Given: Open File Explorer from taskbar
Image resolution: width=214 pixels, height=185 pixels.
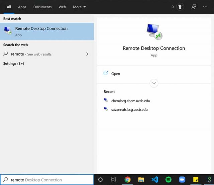Looking at the screenshot, I should tap(141, 180).
